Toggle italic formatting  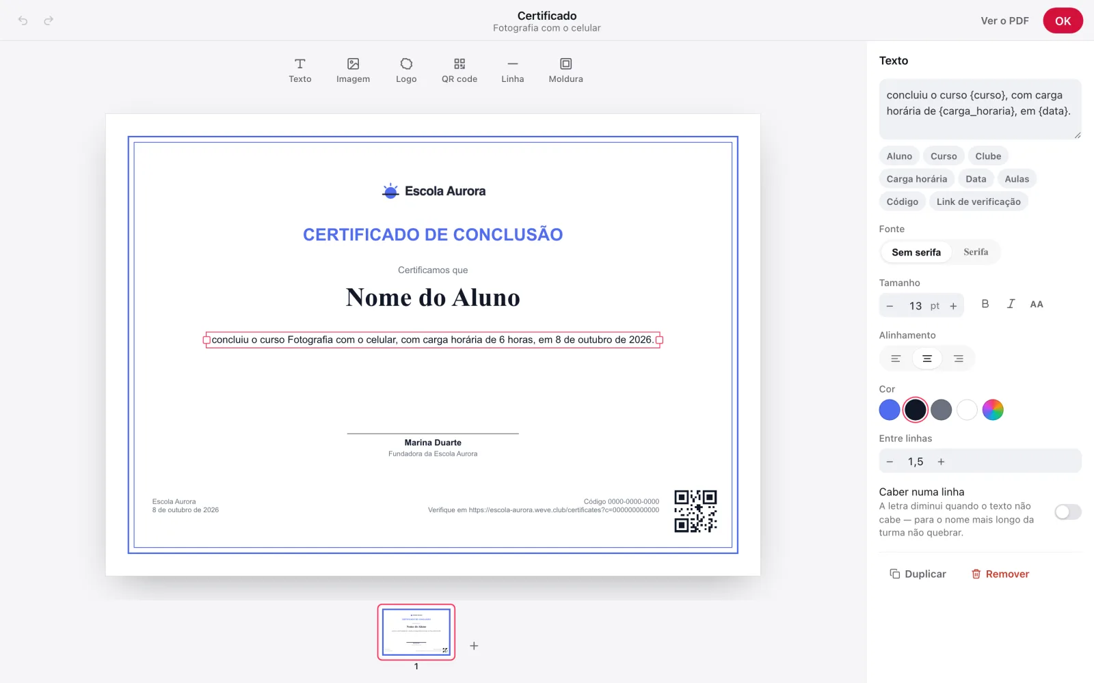pos(1011,304)
